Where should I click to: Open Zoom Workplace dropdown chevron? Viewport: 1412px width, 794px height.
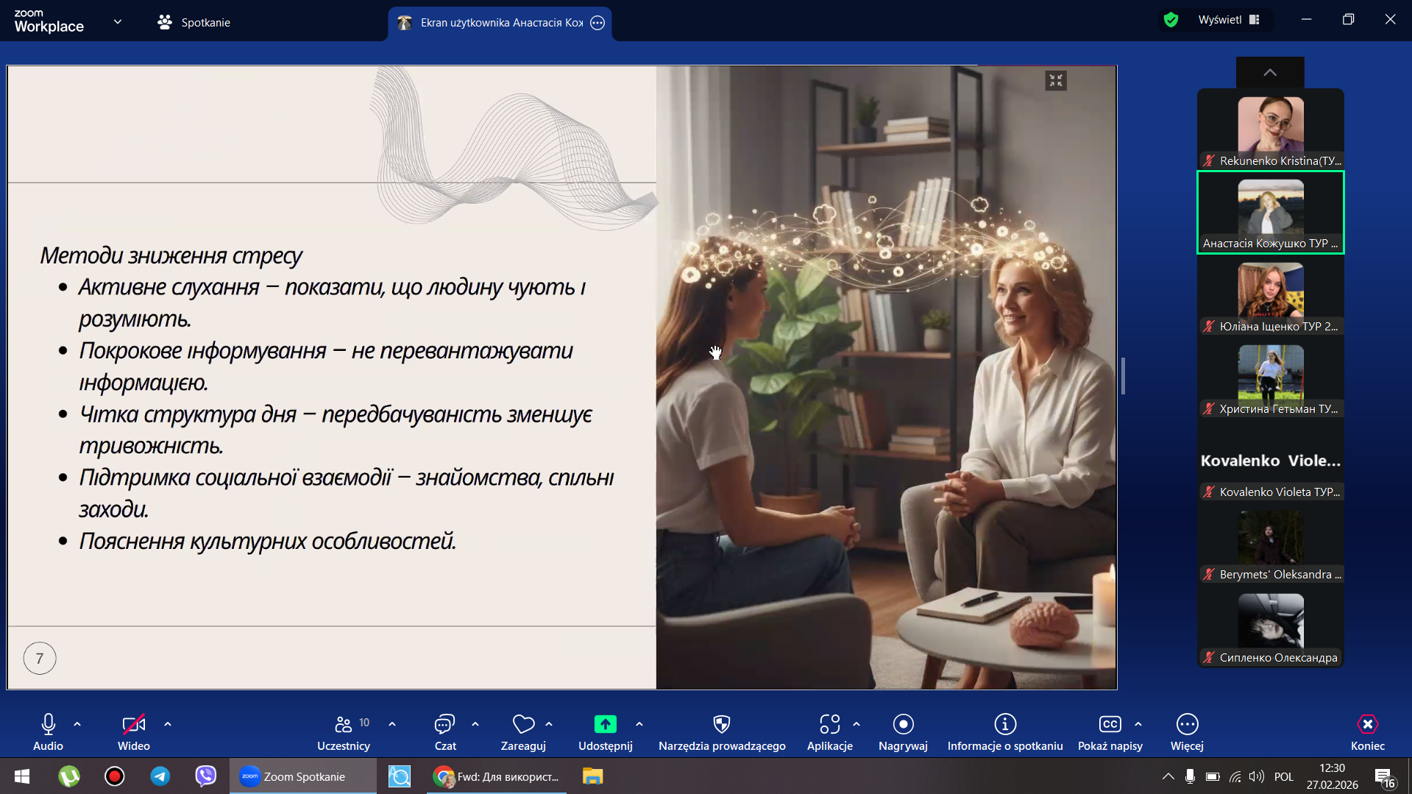[118, 22]
